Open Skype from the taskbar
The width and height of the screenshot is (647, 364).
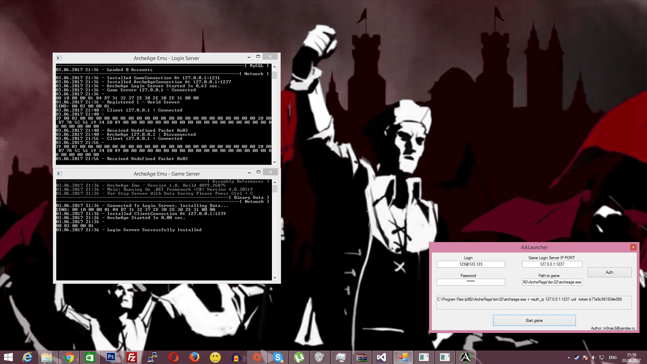tap(278, 357)
